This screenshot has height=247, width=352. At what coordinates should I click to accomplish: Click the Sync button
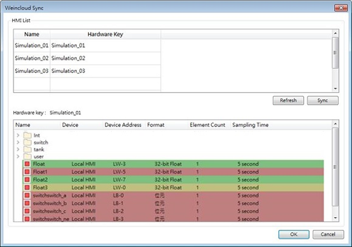[x=323, y=100]
